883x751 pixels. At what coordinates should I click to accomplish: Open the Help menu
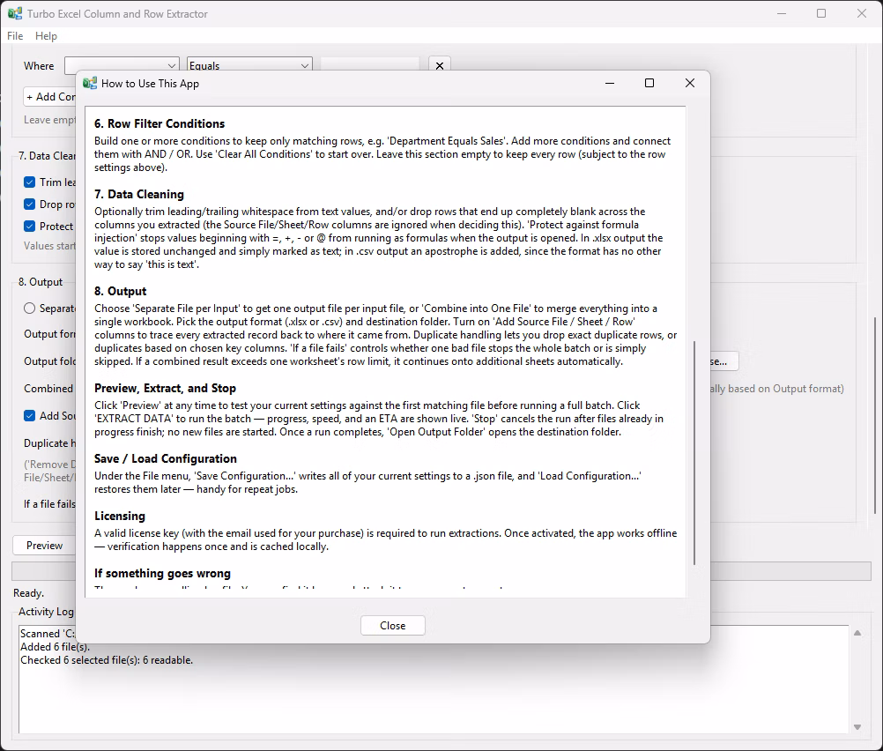[x=46, y=36]
